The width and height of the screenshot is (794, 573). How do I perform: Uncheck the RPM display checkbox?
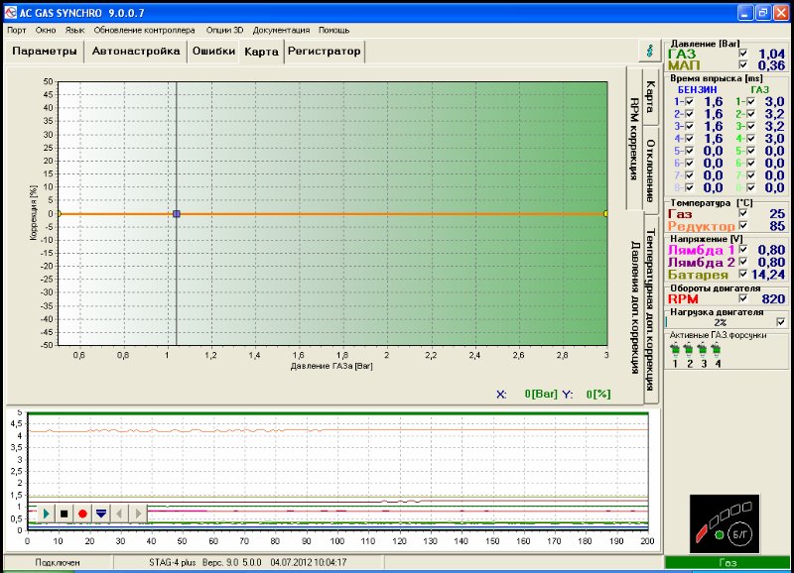click(741, 298)
